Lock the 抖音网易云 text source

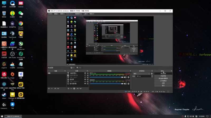tap(88, 73)
